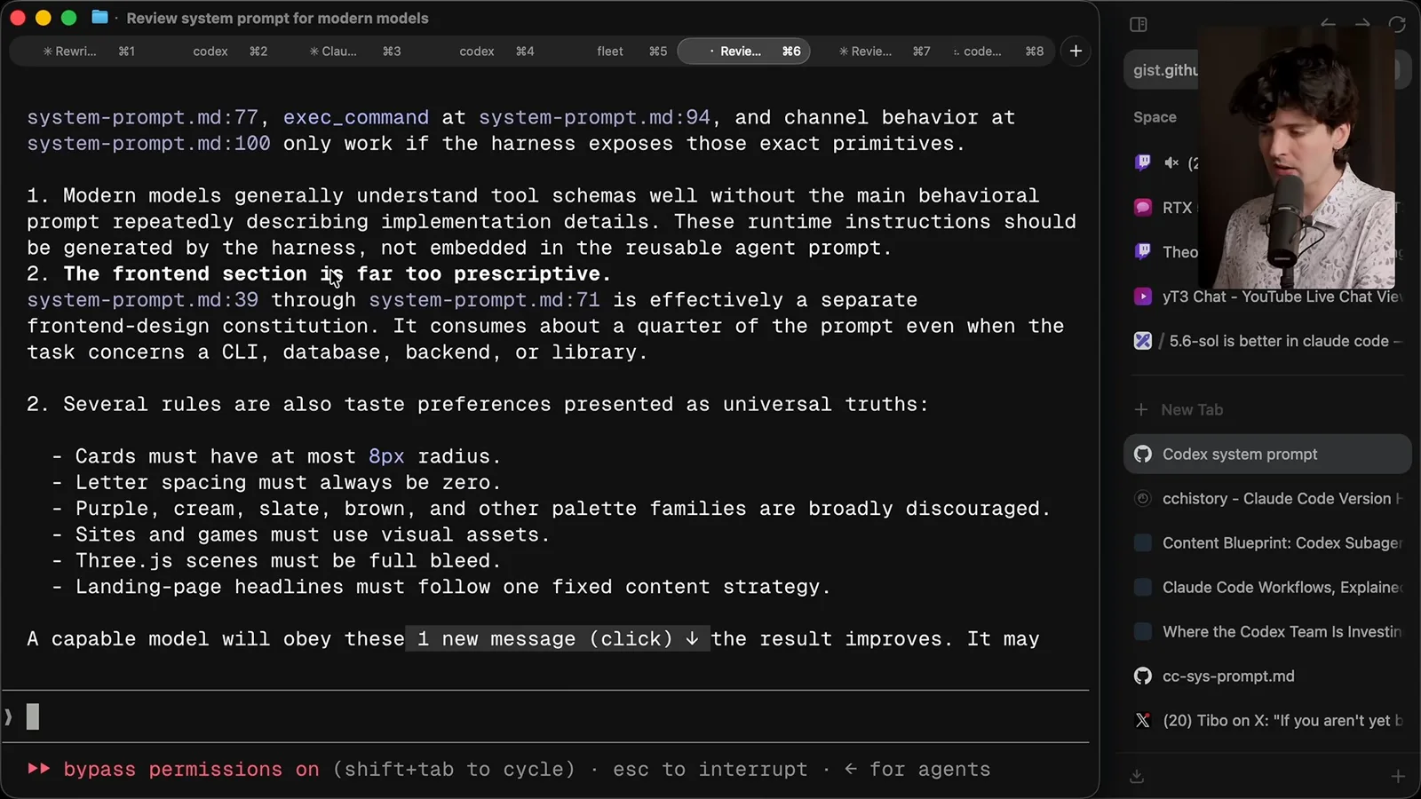Click the system-prompt.md:94 file reference
Image resolution: width=1421 pixels, height=799 pixels.
point(594,117)
